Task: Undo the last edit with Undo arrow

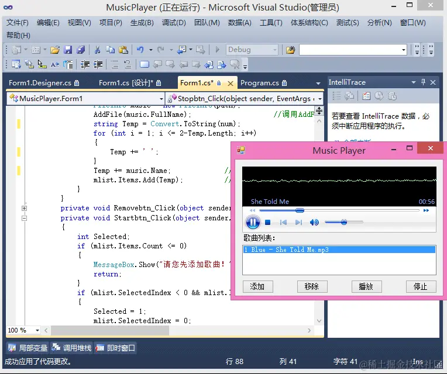Action: [140, 50]
